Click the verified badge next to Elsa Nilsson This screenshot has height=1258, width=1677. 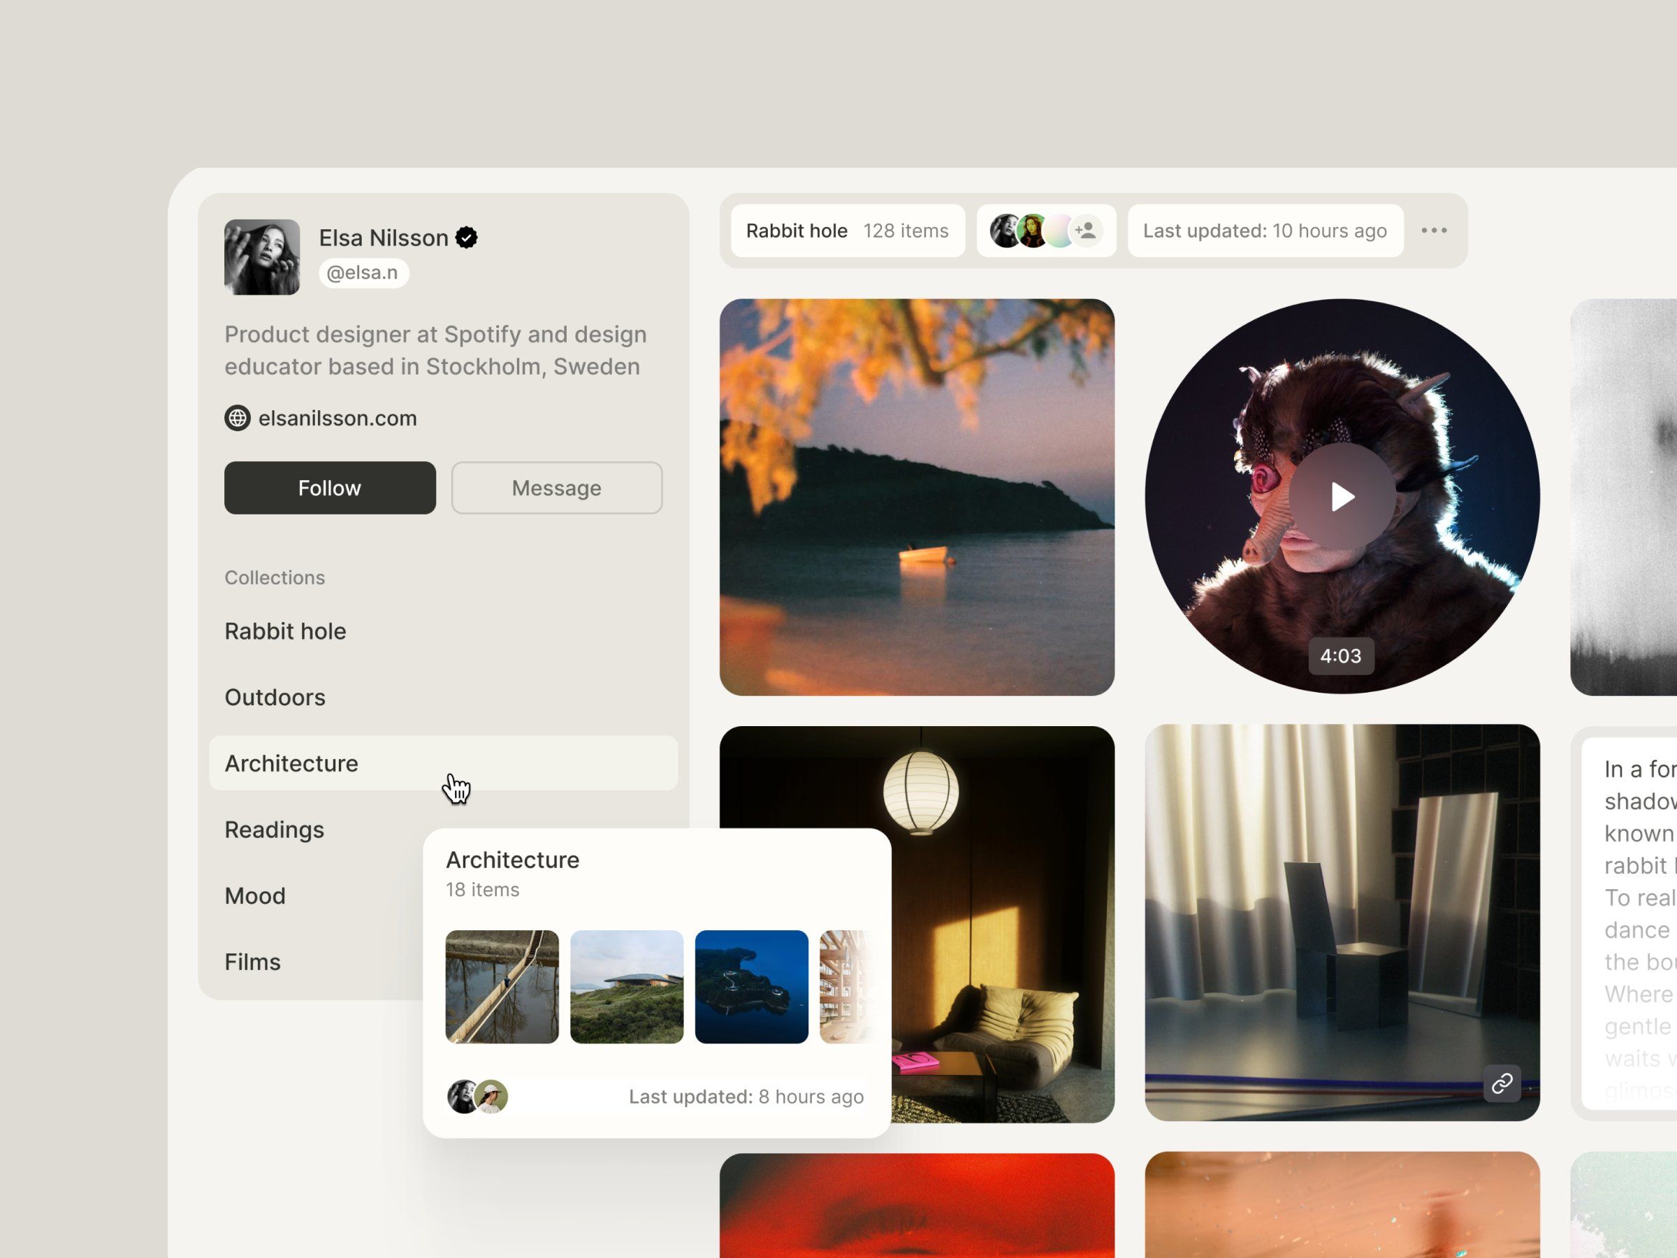coord(466,238)
